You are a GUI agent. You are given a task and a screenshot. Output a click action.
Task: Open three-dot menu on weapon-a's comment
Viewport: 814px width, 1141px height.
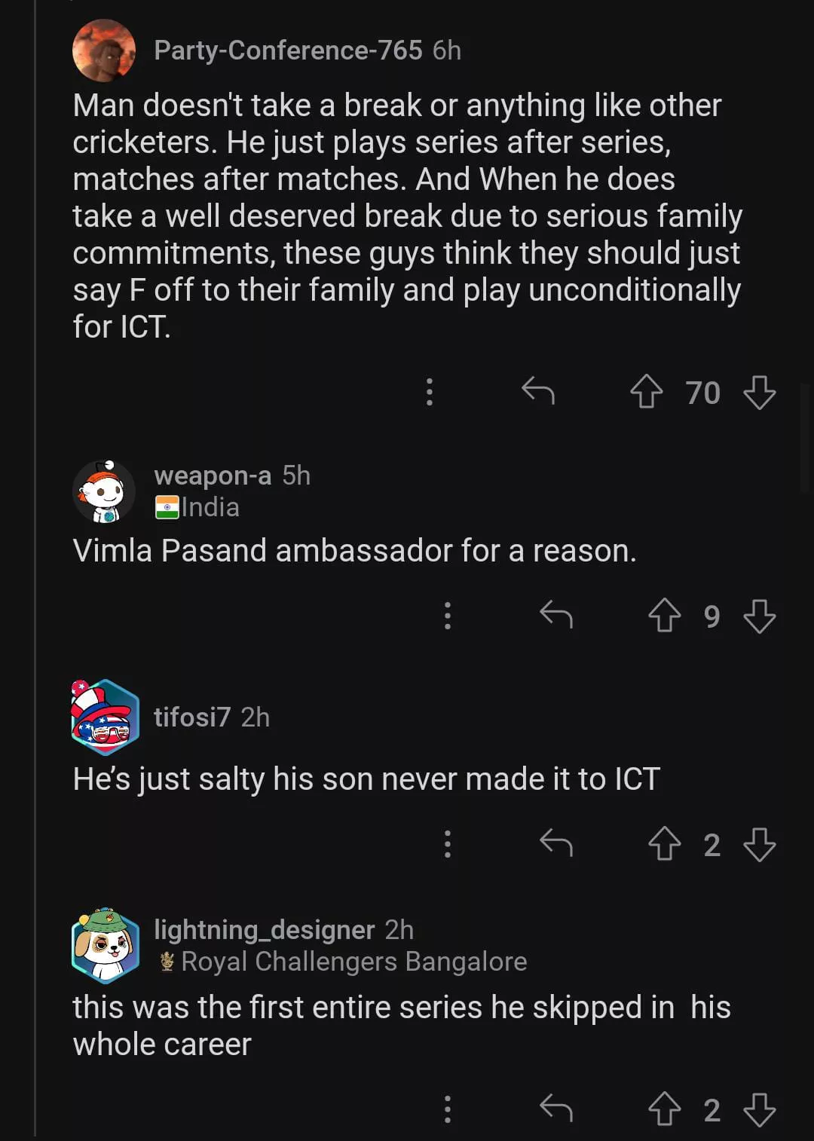pyautogui.click(x=447, y=616)
